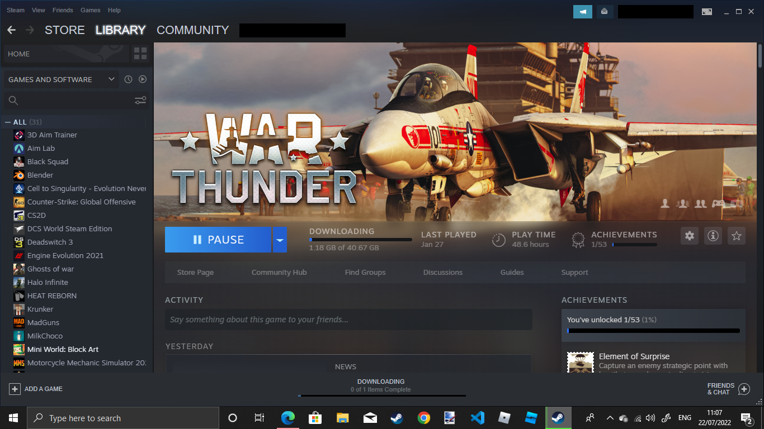Viewport: 764px width, 429px height.
Task: Open the Steam menu
Action: coord(16,10)
